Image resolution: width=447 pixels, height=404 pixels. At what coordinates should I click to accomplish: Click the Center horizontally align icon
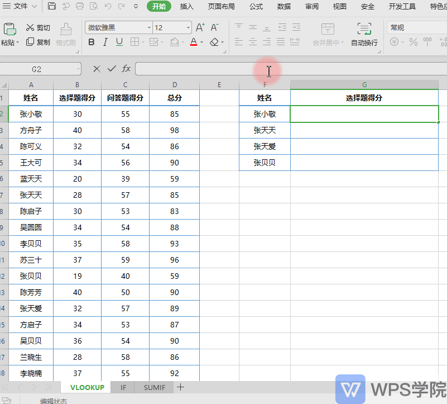click(x=253, y=42)
